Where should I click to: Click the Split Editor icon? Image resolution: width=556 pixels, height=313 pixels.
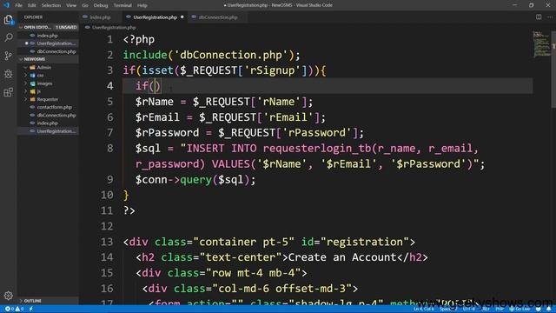tap(539, 17)
